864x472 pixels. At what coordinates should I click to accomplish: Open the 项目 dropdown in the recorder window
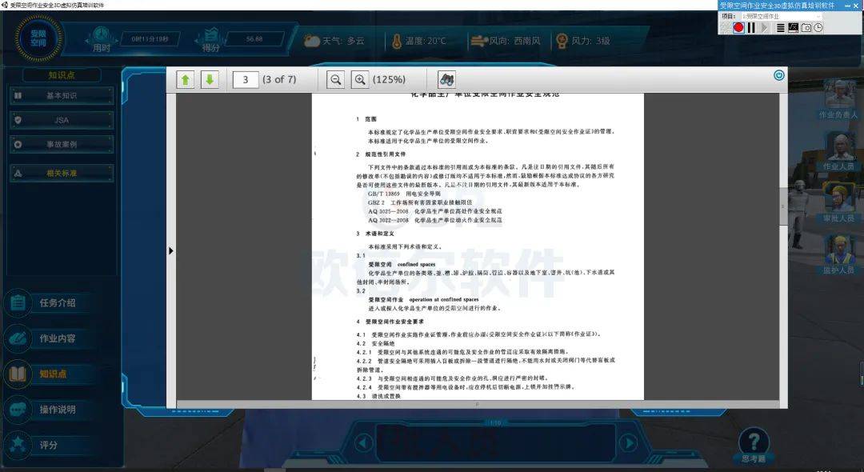pyautogui.click(x=782, y=17)
